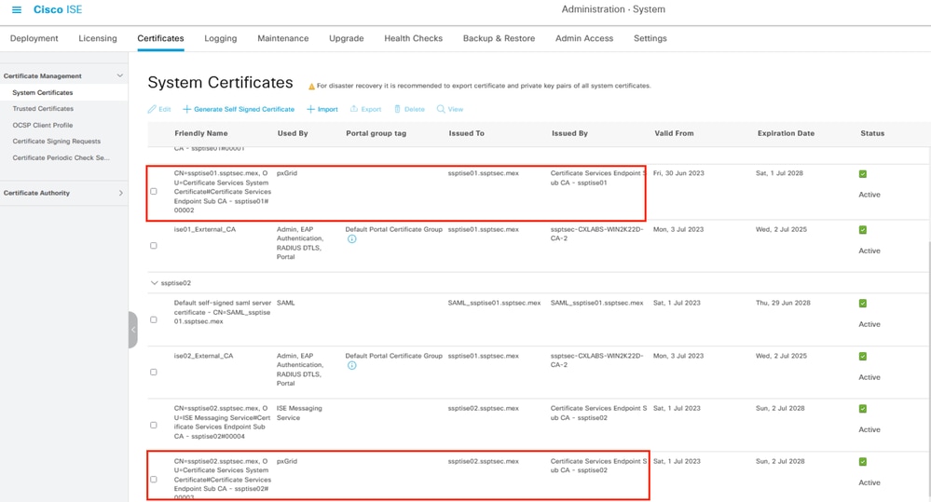Click the Sat, 1 Jul 2028 expiration
This screenshot has width=931, height=502.
click(779, 173)
